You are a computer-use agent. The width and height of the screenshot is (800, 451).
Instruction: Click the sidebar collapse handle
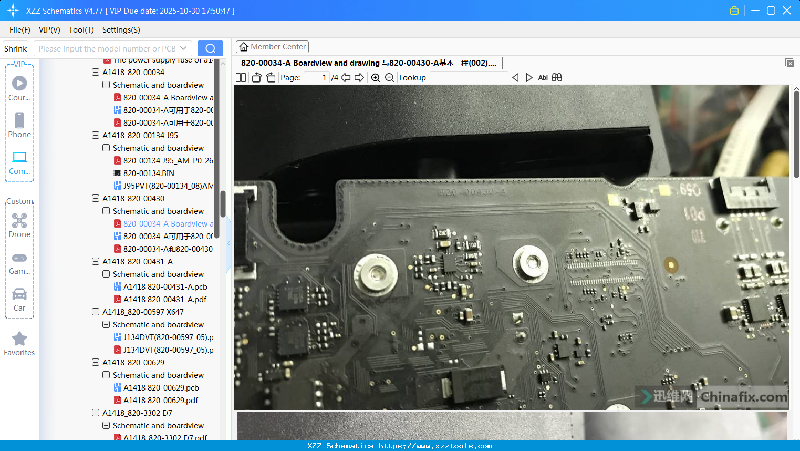pyautogui.click(x=228, y=243)
